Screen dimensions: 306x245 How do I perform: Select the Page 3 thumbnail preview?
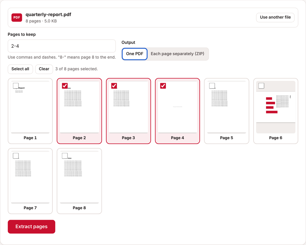click(129, 107)
